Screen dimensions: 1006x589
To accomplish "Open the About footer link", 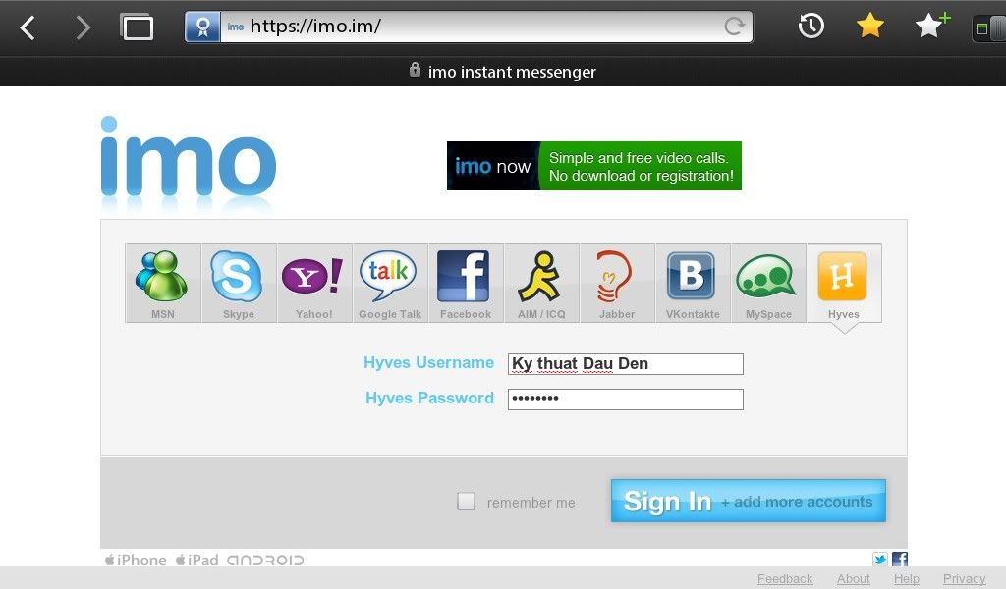I will pos(854,579).
